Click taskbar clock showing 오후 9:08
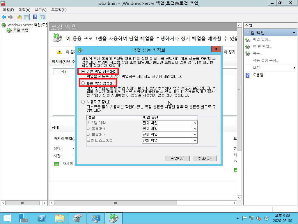Screen dimensions: 298x224 pos(282,218)
